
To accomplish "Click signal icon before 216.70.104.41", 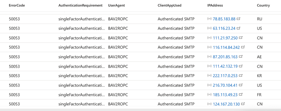I will point(209,85).
